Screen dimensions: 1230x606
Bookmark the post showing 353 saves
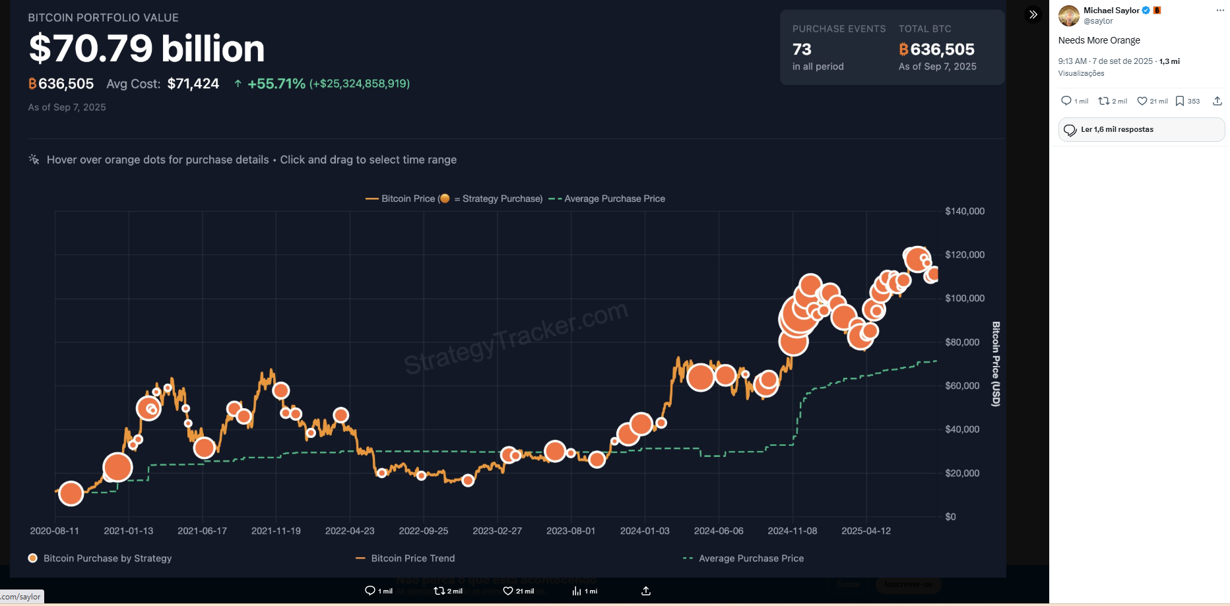click(x=1181, y=101)
